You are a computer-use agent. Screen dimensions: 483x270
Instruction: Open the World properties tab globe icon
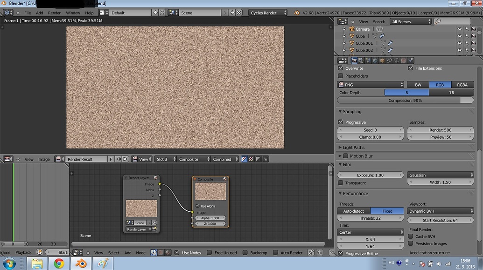tap(375, 61)
